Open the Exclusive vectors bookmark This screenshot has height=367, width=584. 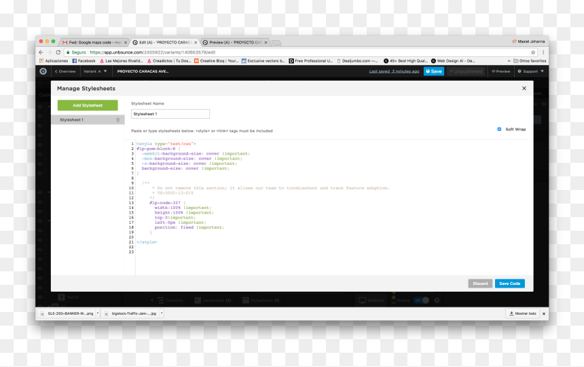(263, 60)
